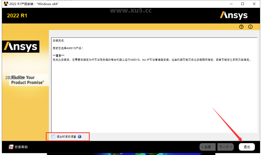This screenshot has width=262, height=155.
Task: Click the 2022 R1 version label
Action: tap(17, 15)
